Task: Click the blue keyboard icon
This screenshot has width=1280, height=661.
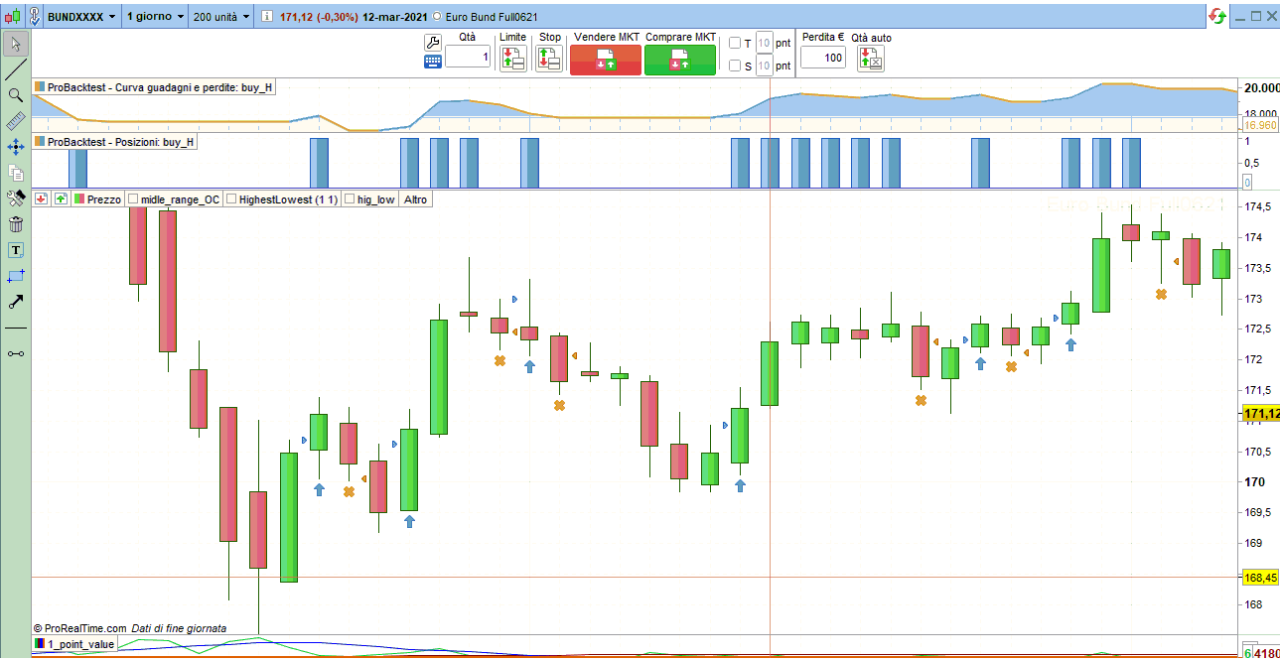Action: (x=432, y=62)
